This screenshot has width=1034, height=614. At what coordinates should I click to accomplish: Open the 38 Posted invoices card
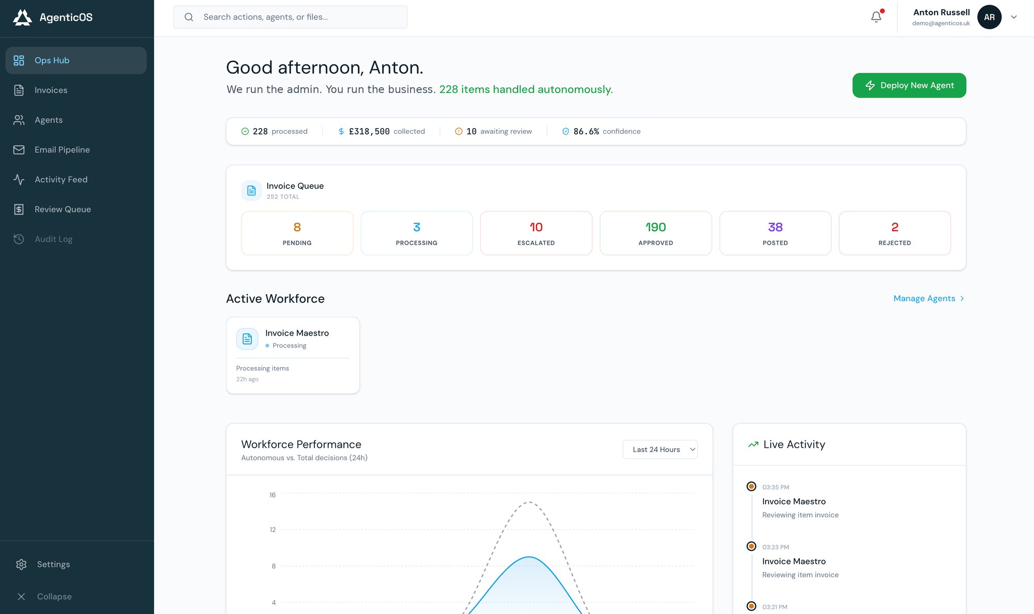(775, 233)
